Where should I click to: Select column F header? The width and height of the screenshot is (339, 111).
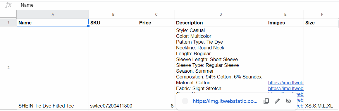[x=322, y=15]
